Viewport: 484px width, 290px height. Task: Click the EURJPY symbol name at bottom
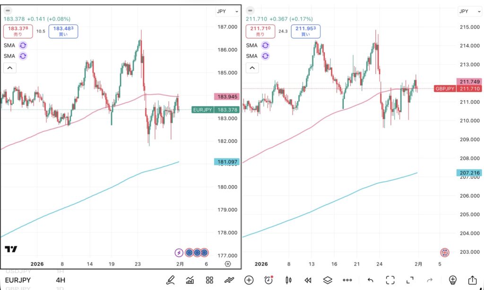pos(18,280)
